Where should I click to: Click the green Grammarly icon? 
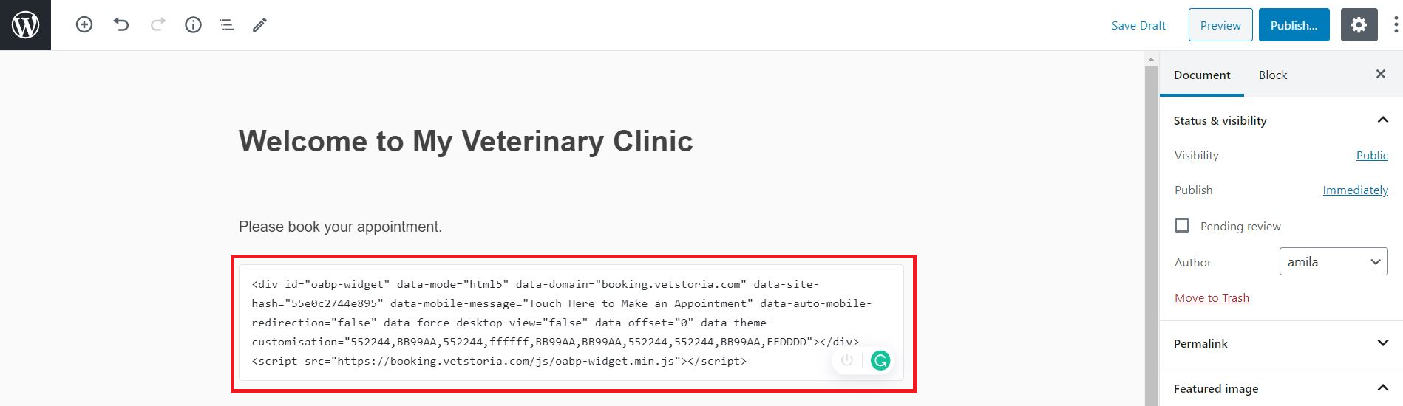point(880,360)
